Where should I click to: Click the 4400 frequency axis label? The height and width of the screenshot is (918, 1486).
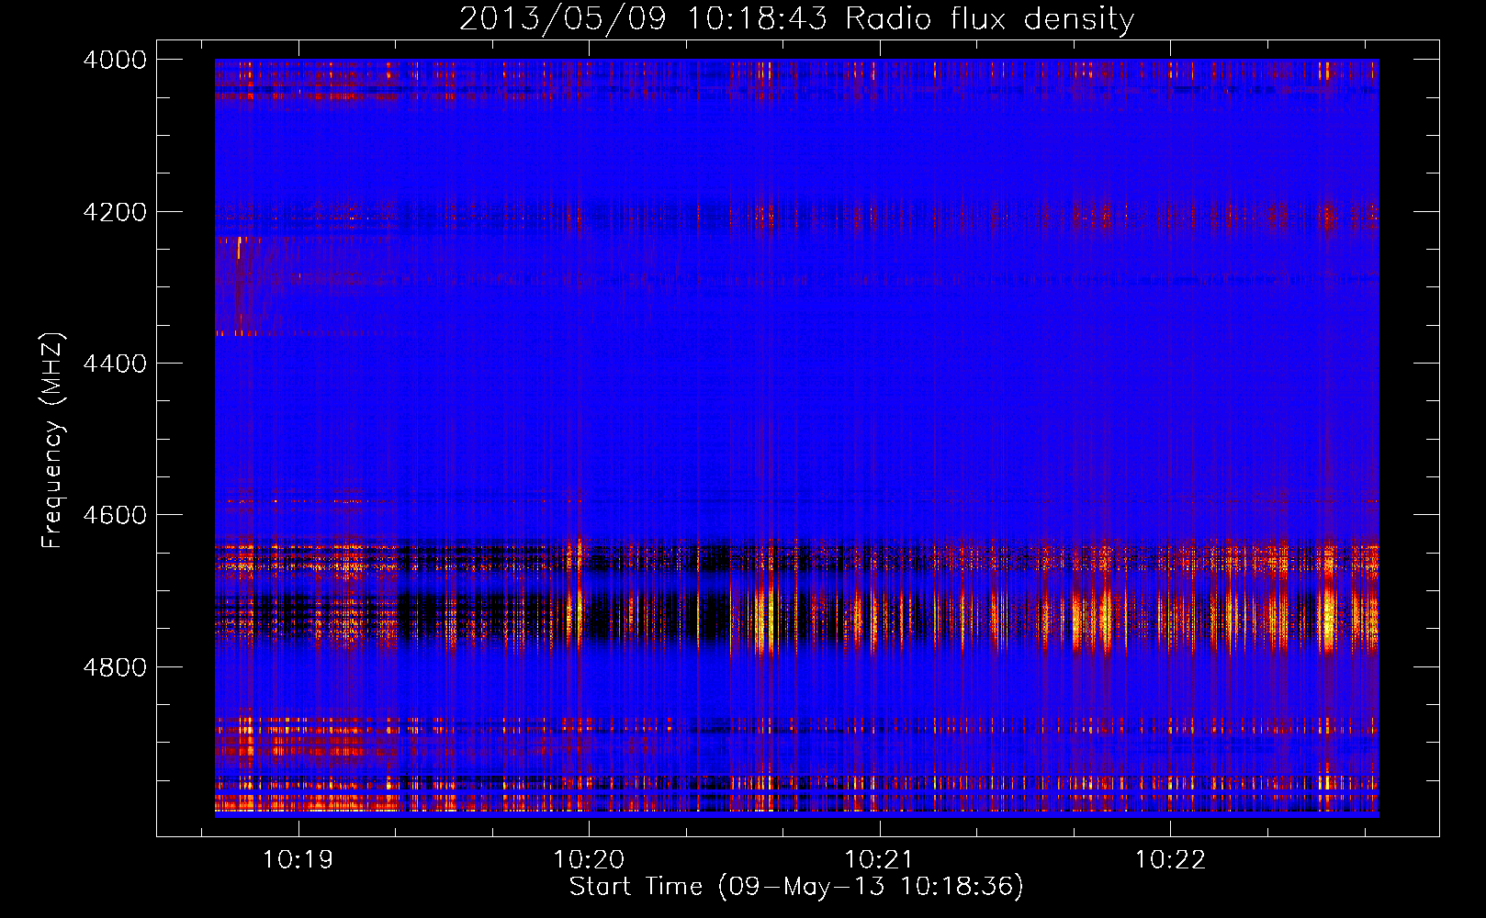[x=115, y=364]
